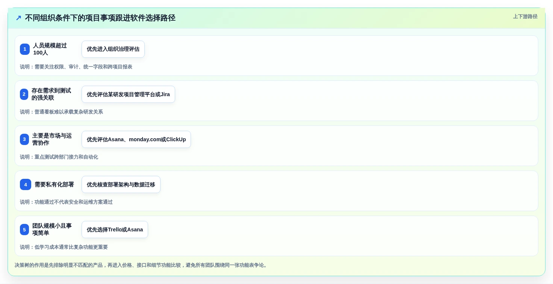Click the arrow icon beside the panel title

point(18,18)
